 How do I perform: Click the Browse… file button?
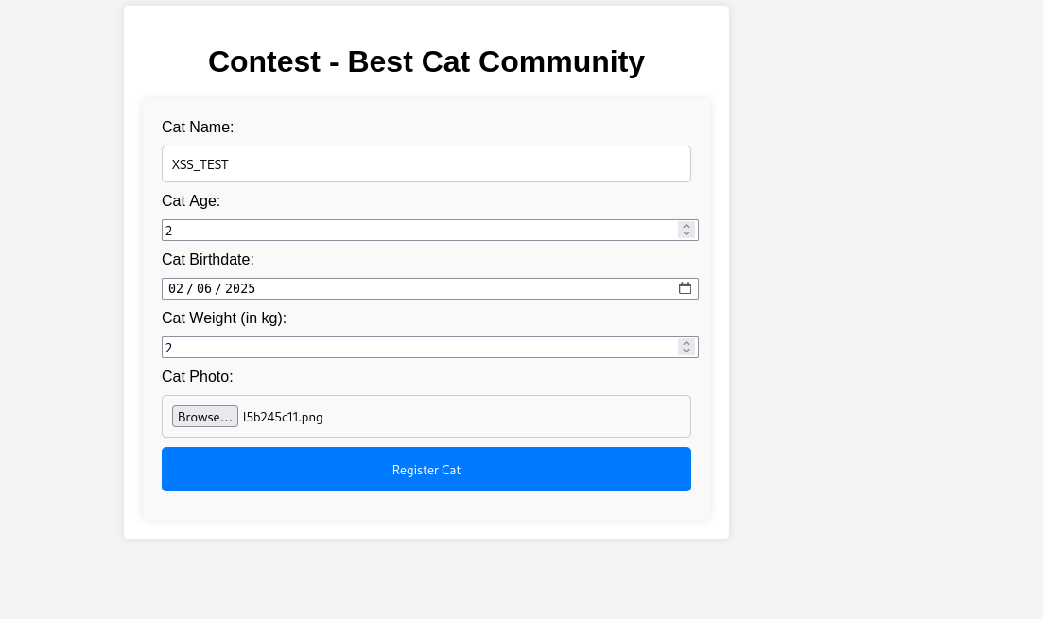tap(205, 417)
